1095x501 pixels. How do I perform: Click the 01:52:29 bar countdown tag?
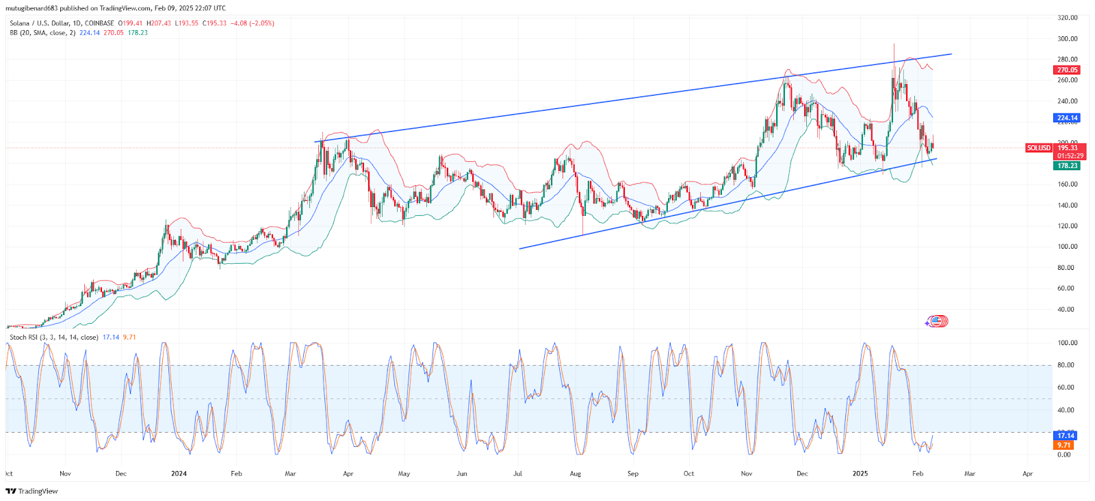(1068, 156)
